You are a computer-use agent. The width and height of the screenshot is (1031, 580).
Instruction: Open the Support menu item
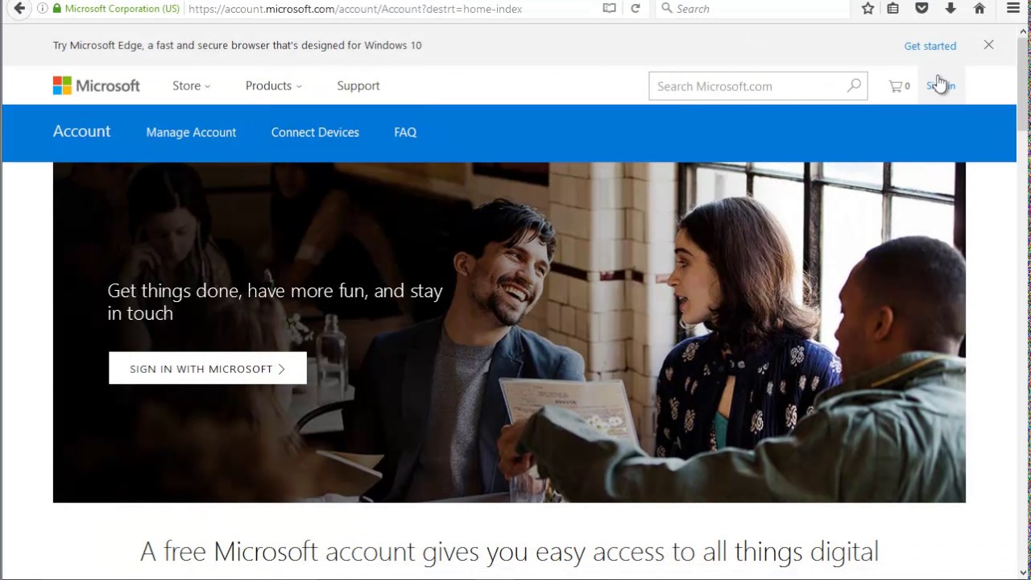point(358,85)
